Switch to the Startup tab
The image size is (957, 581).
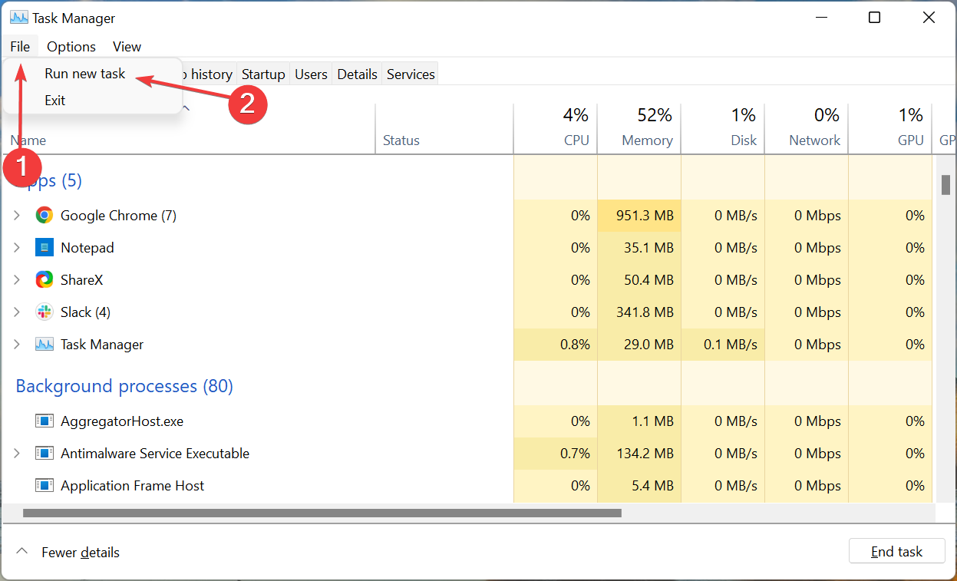pyautogui.click(x=262, y=74)
